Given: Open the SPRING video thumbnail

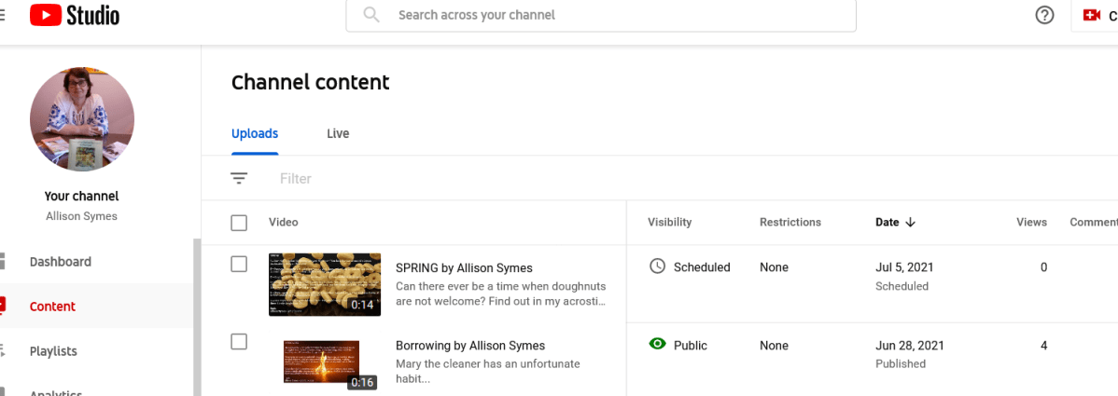Looking at the screenshot, I should (x=324, y=283).
